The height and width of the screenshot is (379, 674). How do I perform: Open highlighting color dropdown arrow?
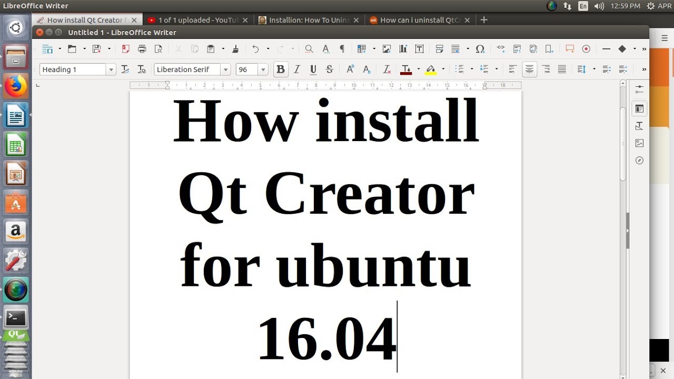tap(443, 69)
